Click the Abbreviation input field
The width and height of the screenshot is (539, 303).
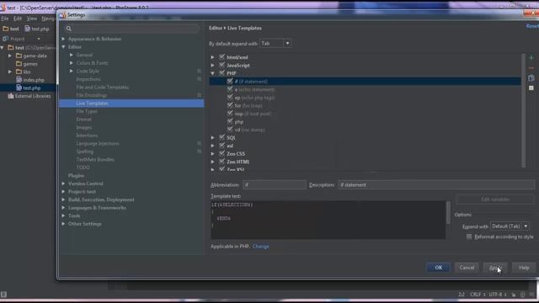pyautogui.click(x=275, y=185)
